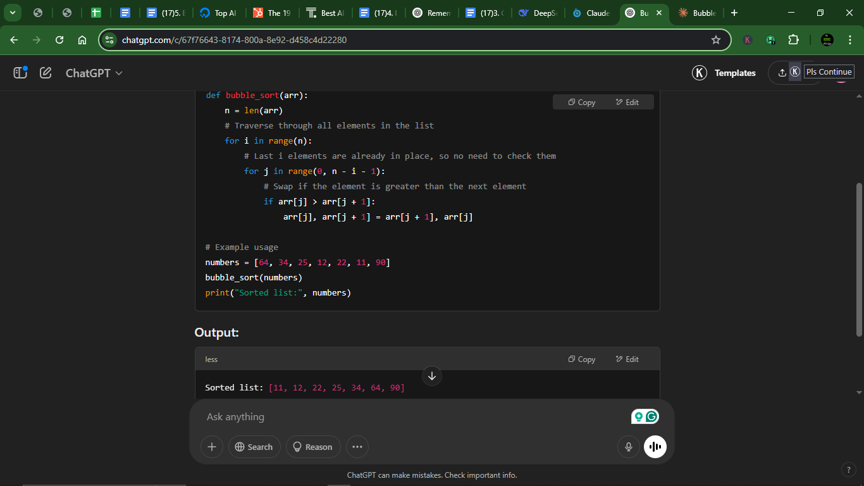
Task: Click the page vertical scrollbar thumb
Action: coord(858,259)
